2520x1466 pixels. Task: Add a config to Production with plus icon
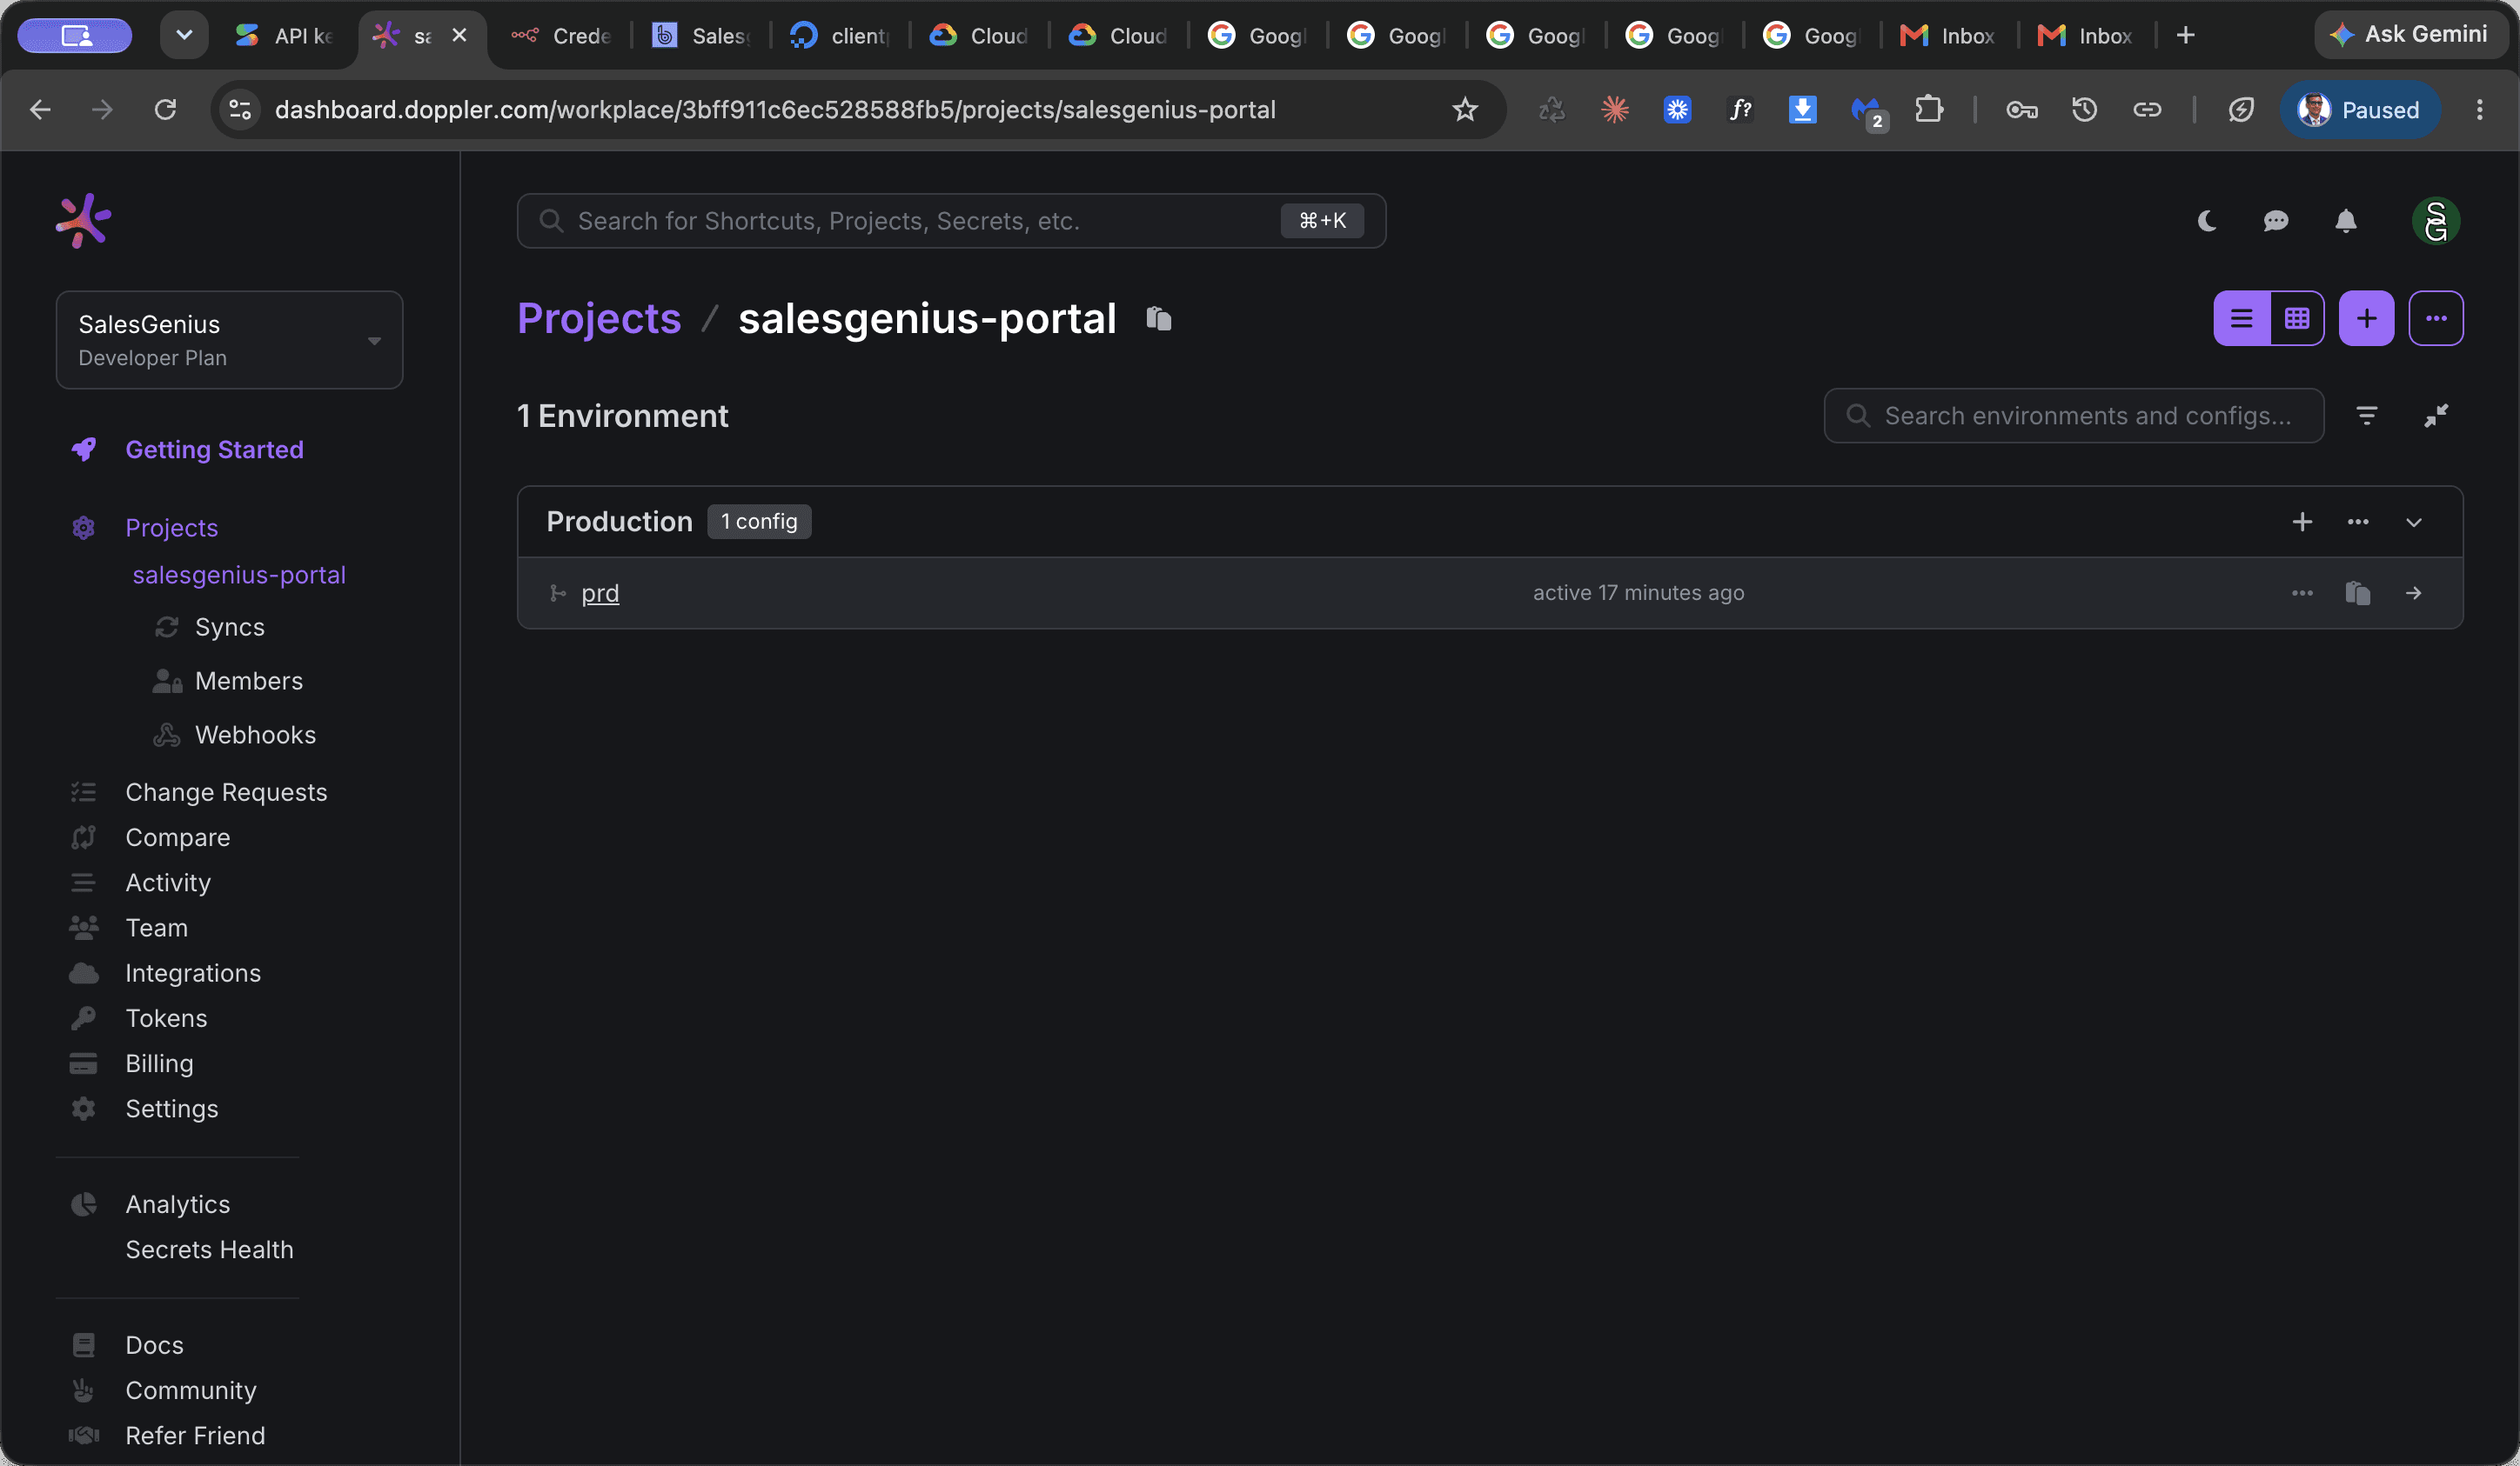point(2302,522)
